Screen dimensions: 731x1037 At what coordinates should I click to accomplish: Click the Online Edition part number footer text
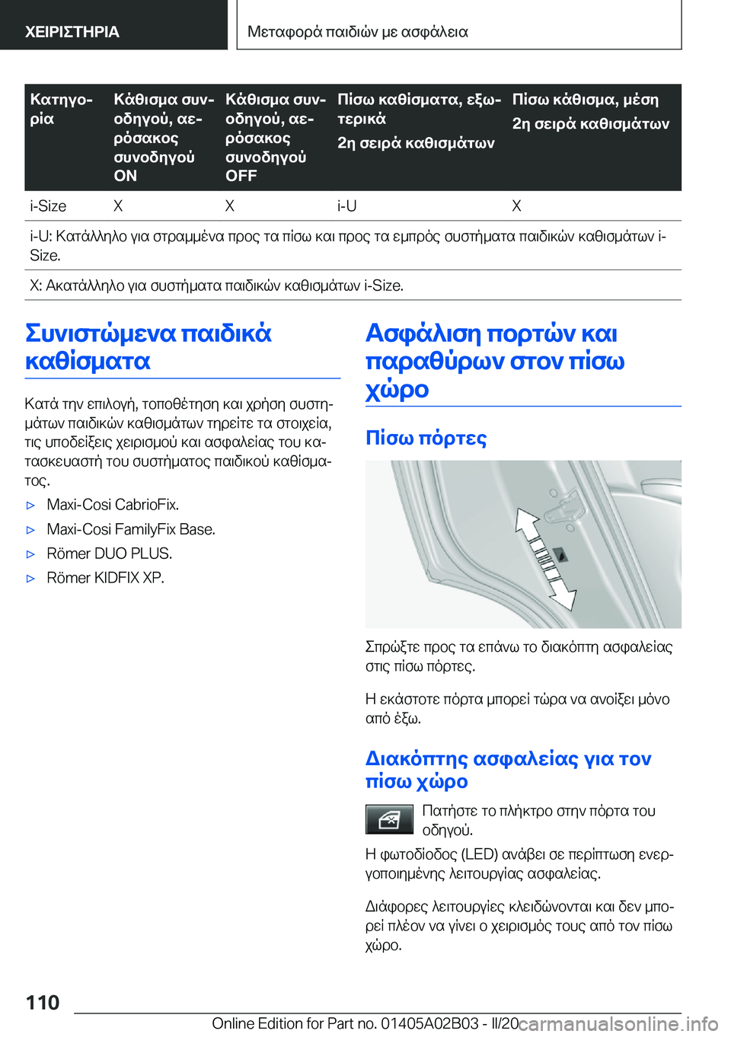[x=365, y=1023]
